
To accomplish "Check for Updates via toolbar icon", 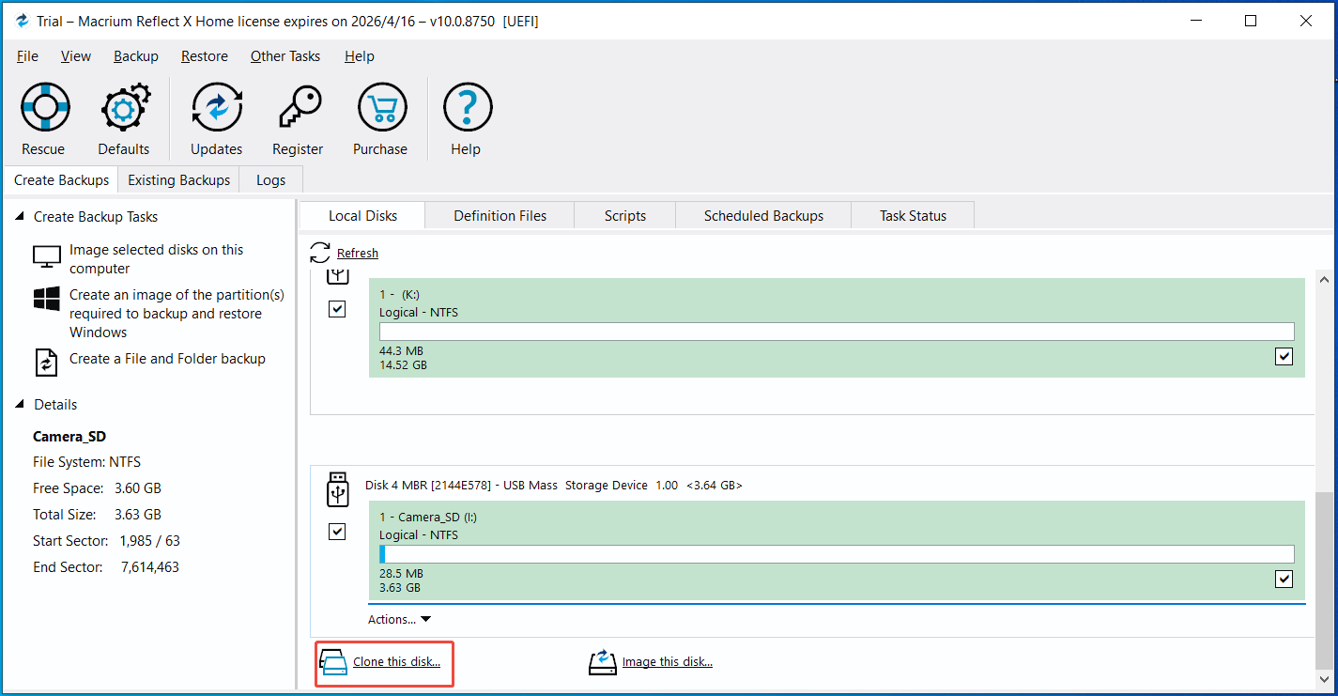I will click(217, 107).
